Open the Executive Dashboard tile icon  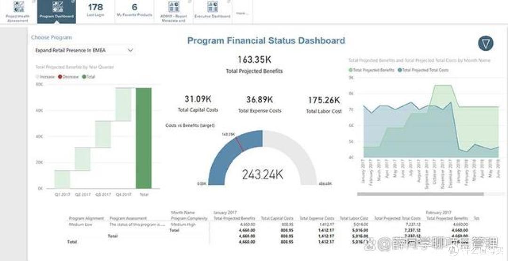213,7
